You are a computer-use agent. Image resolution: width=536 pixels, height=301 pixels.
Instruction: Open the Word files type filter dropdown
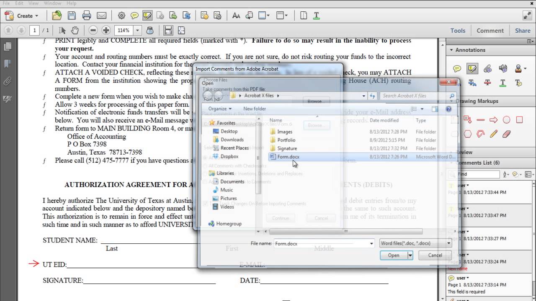tap(415, 243)
